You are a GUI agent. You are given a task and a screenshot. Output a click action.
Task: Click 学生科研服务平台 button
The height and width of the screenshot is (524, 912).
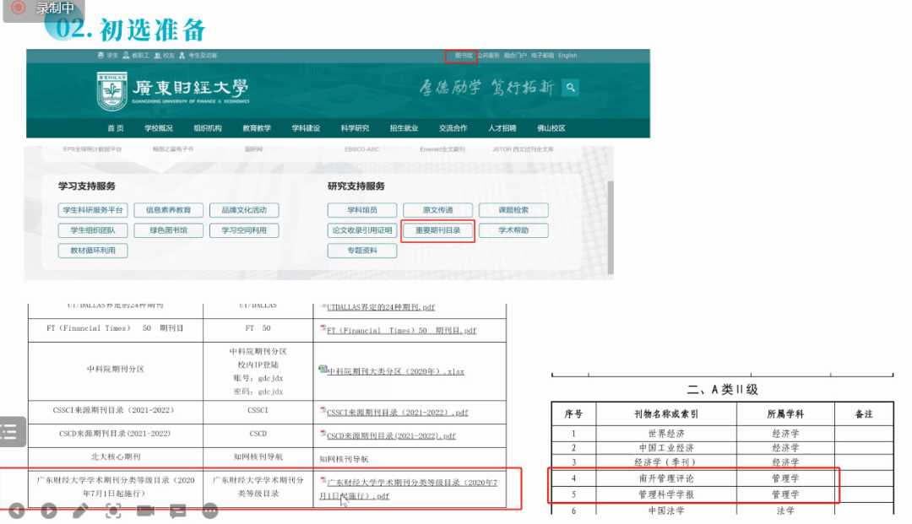(93, 210)
